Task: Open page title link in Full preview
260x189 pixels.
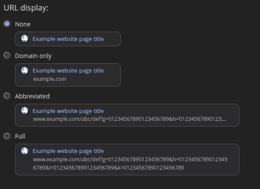Action: tap(68, 151)
